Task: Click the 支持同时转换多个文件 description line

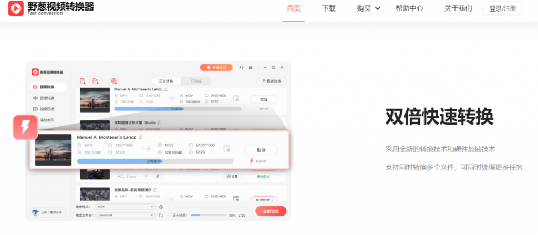Action: pos(454,167)
